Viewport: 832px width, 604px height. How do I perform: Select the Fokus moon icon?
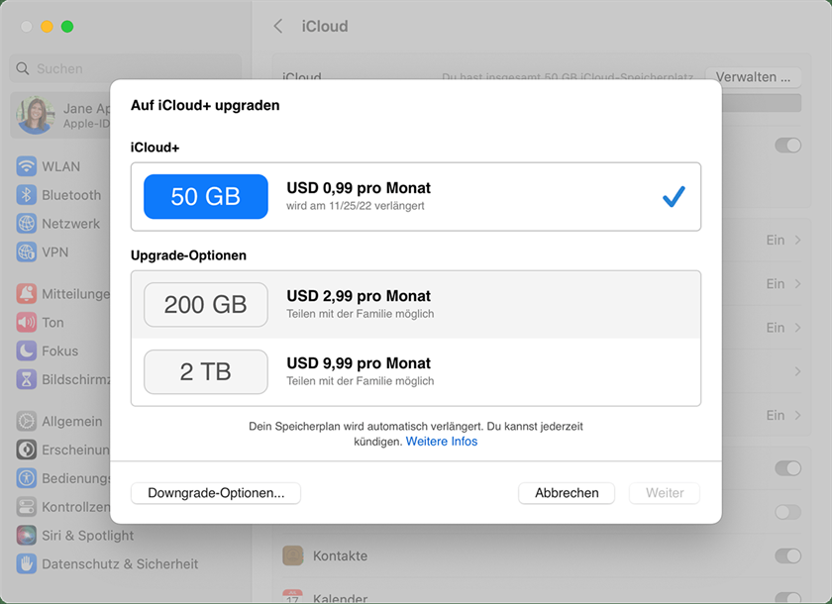(27, 351)
